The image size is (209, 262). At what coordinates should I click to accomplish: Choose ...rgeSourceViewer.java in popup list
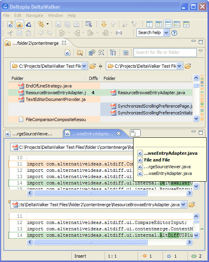point(167,167)
